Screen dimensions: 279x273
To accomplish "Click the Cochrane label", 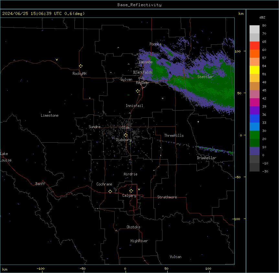I will click(104, 184).
